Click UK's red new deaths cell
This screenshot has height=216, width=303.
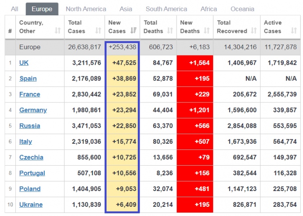click(x=195, y=63)
